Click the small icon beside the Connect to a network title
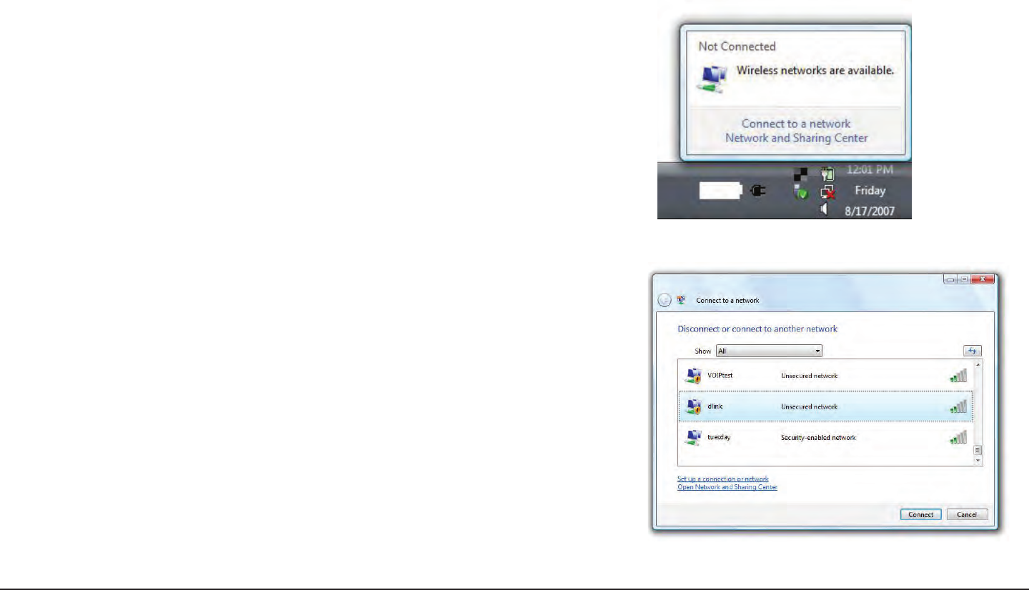The width and height of the screenshot is (1029, 590). coord(681,301)
